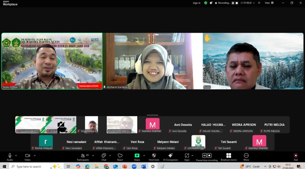
Task: Expand audio options arrow beside Audio
Action: point(16,155)
